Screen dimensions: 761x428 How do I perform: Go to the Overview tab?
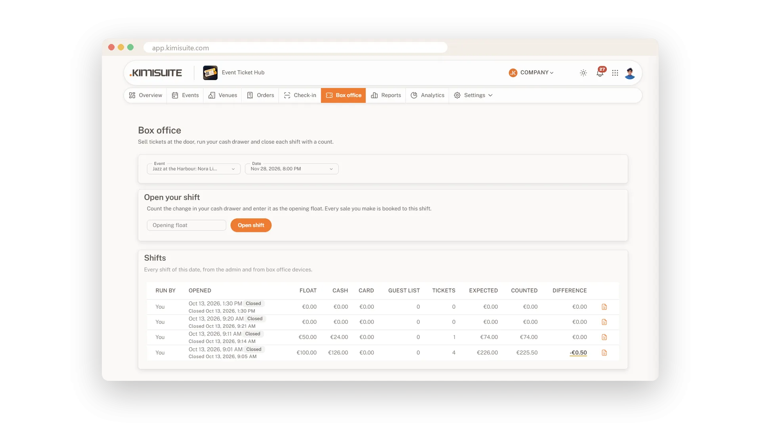(x=145, y=96)
